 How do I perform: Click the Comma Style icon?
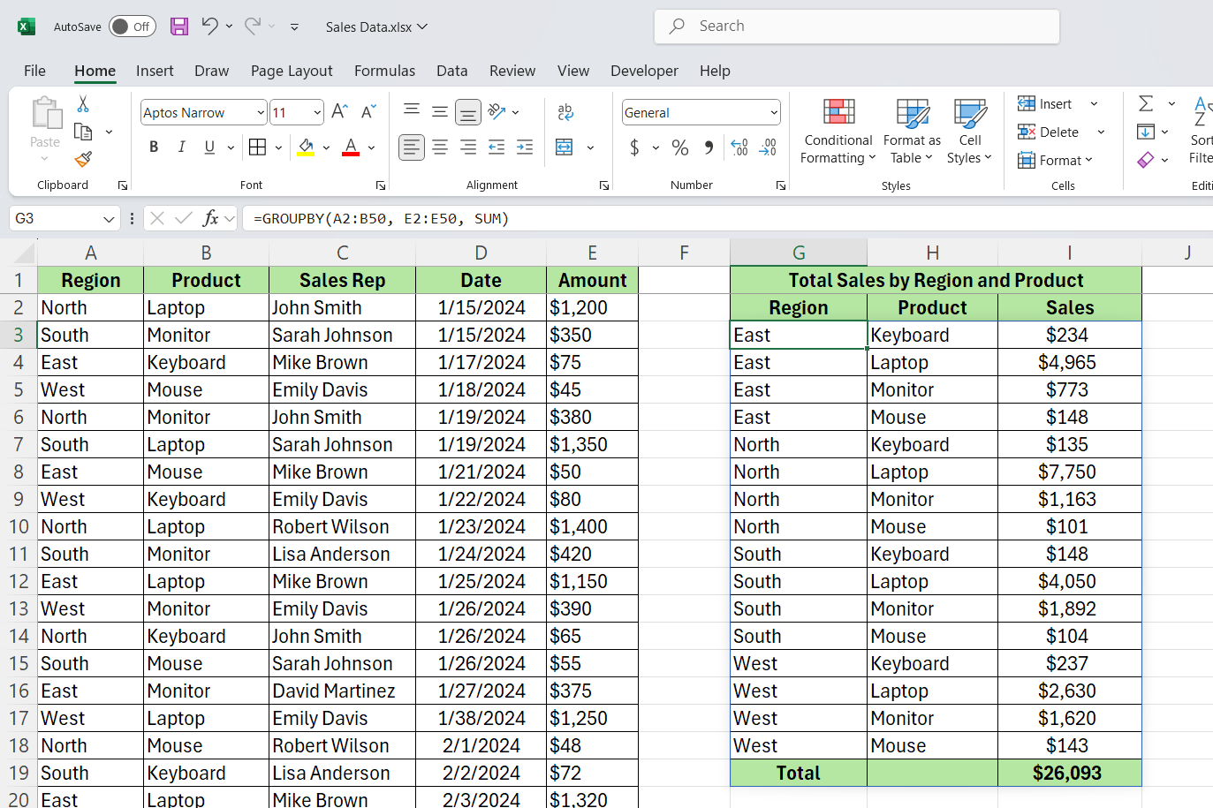pyautogui.click(x=709, y=147)
